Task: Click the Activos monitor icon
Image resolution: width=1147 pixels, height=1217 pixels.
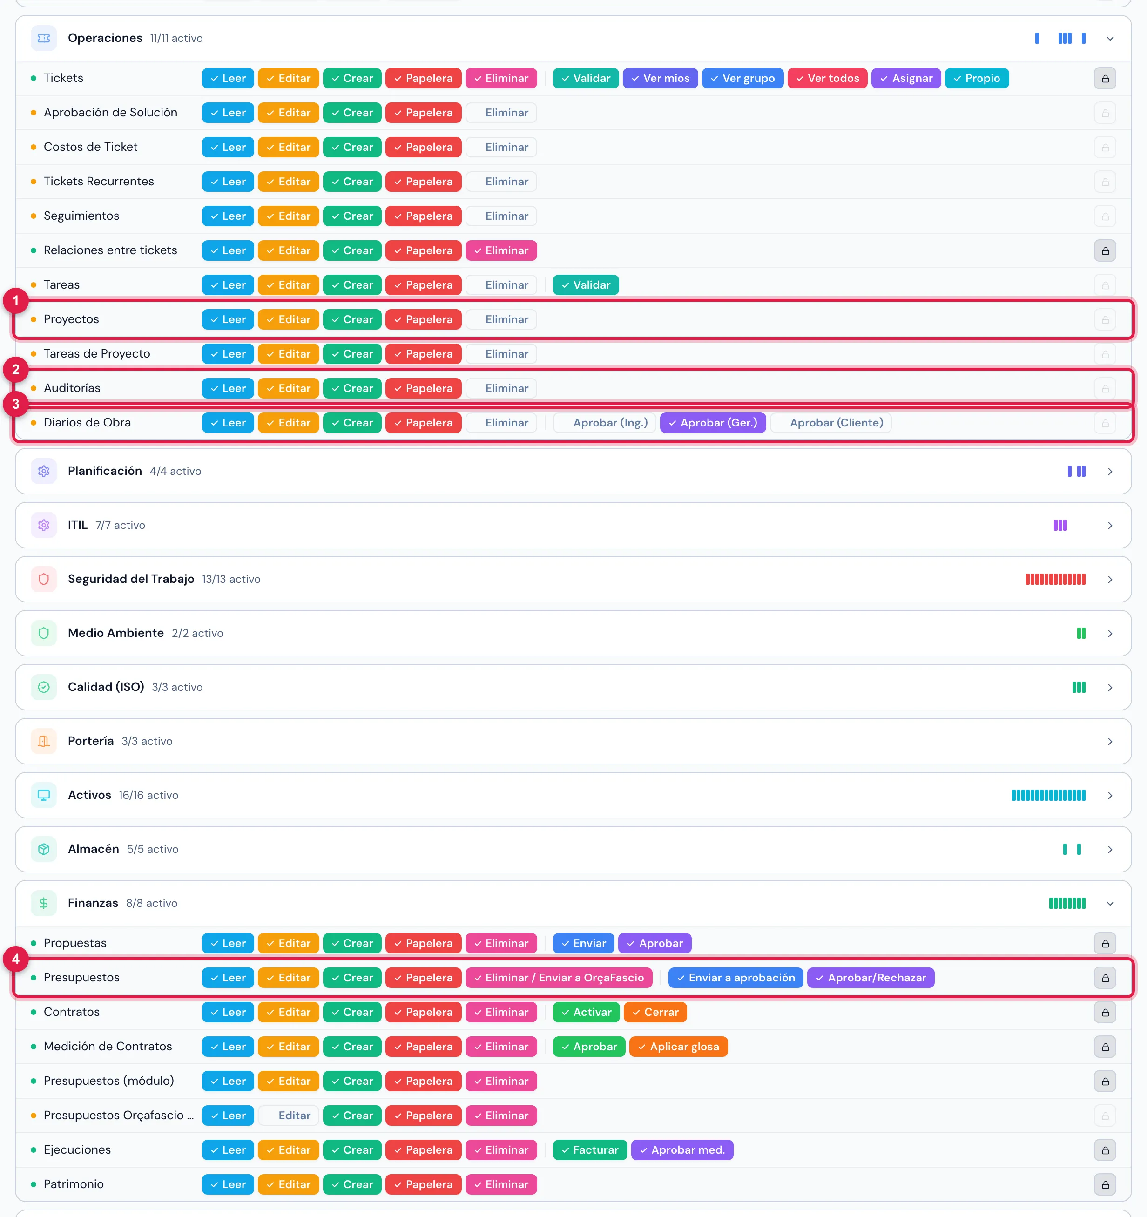Action: (x=43, y=795)
